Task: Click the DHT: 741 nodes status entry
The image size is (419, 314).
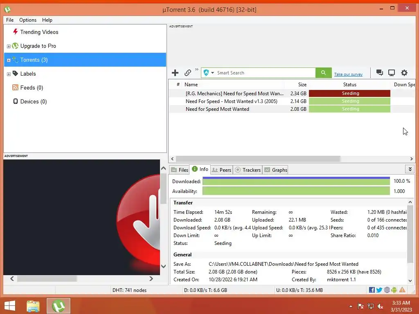Action: tap(129, 290)
